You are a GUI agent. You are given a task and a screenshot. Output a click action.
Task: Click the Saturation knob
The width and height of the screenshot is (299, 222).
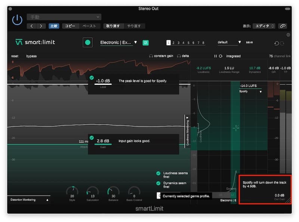(x=93, y=191)
